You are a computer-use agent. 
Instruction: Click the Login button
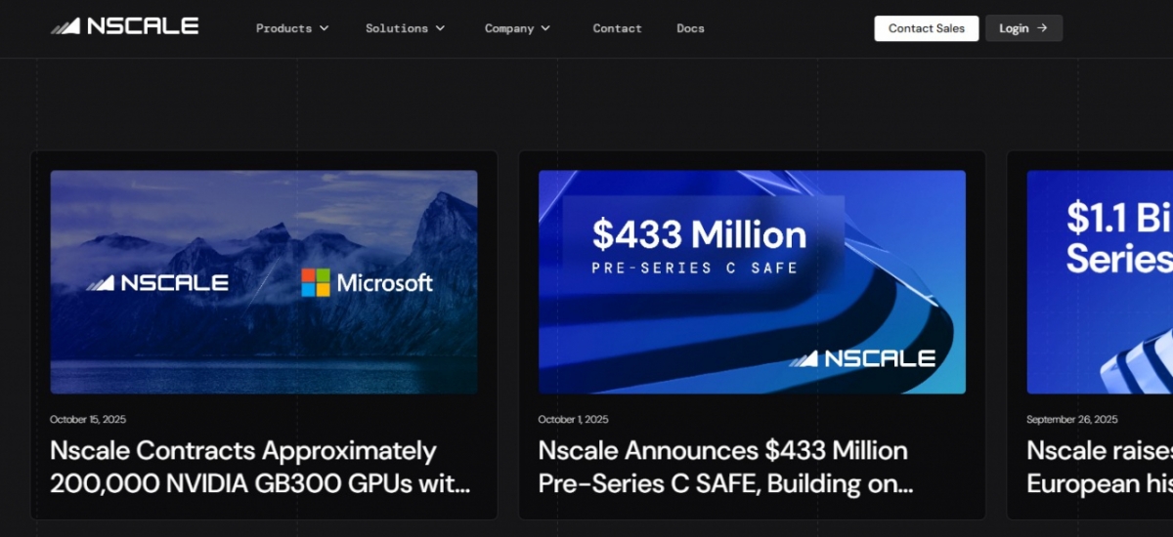(x=1022, y=28)
